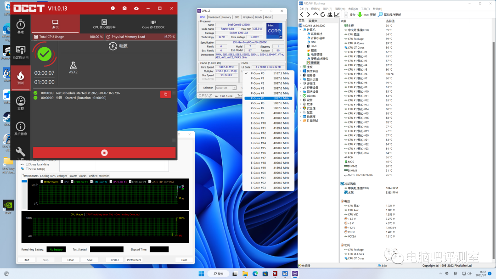Open the Statistics tab in stability test
Viewport: 496px width, 279px height.
click(x=104, y=176)
